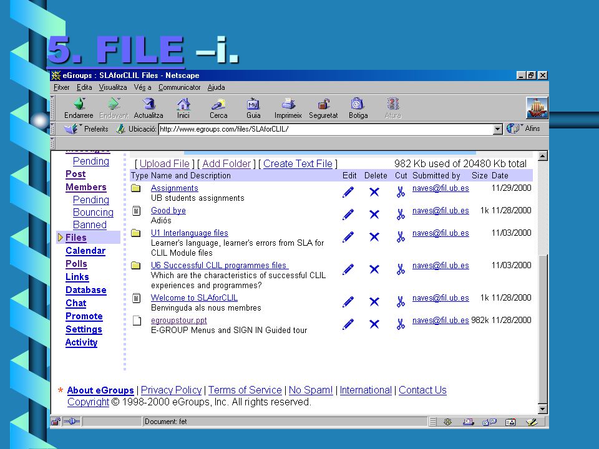
Task: Open the Fitxer menu
Action: click(62, 87)
